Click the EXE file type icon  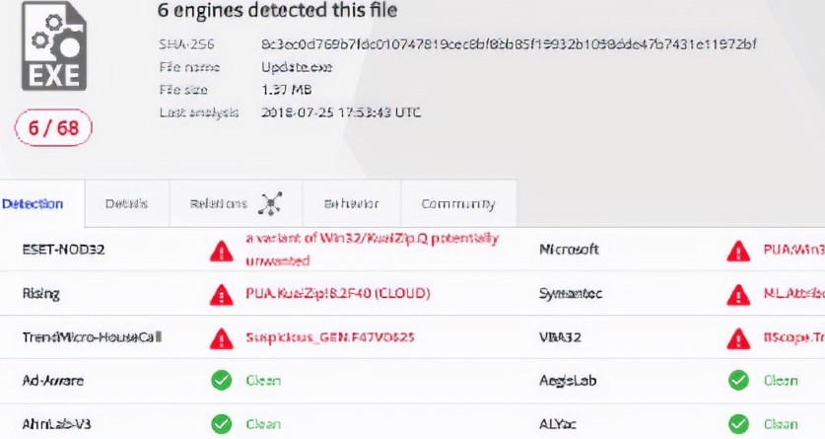pyautogui.click(x=53, y=46)
